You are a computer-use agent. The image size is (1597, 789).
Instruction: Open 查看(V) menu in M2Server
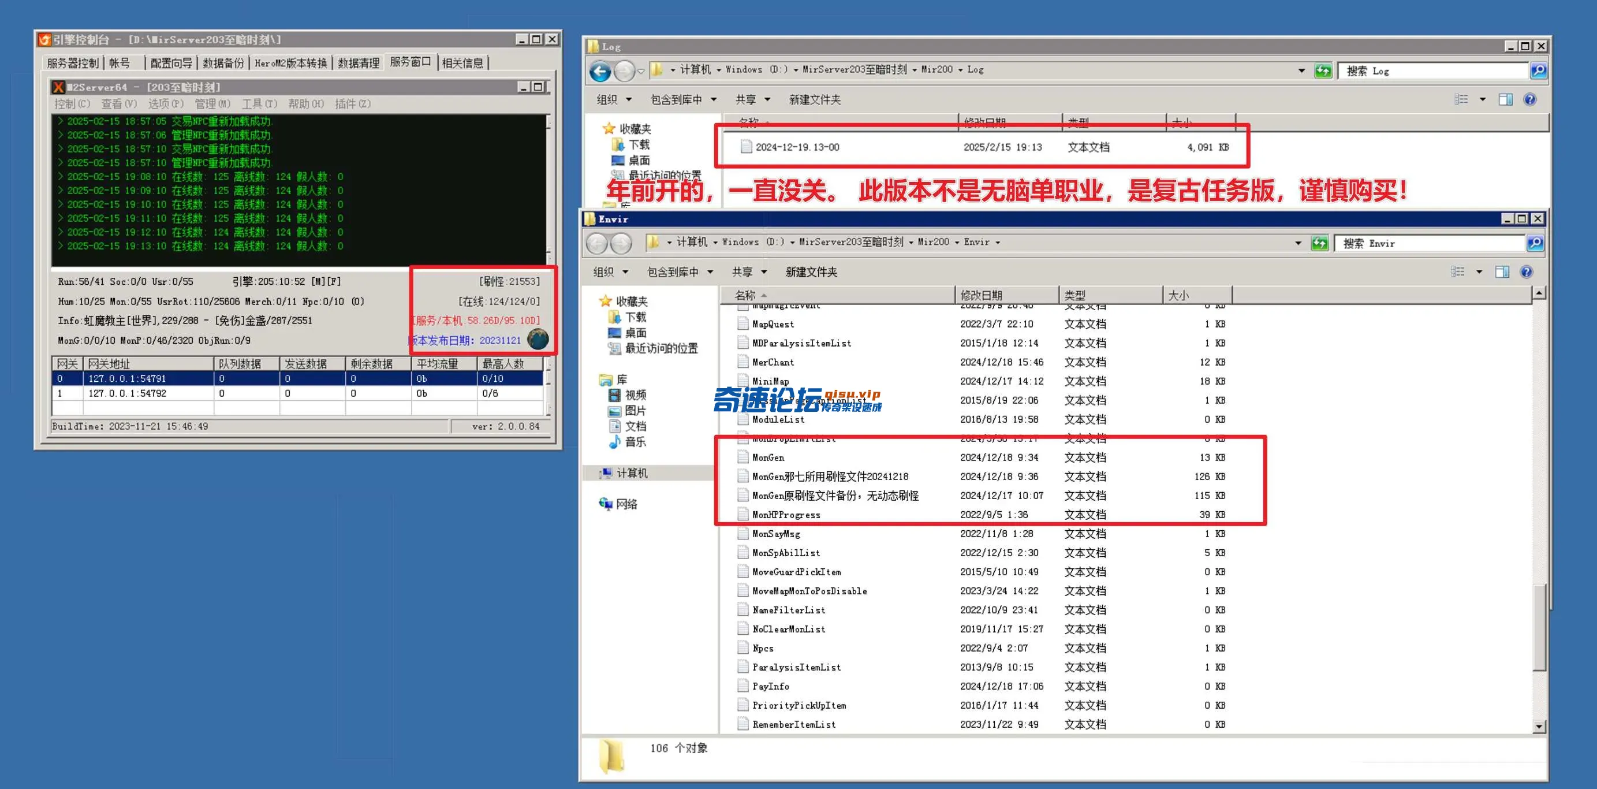(x=119, y=103)
